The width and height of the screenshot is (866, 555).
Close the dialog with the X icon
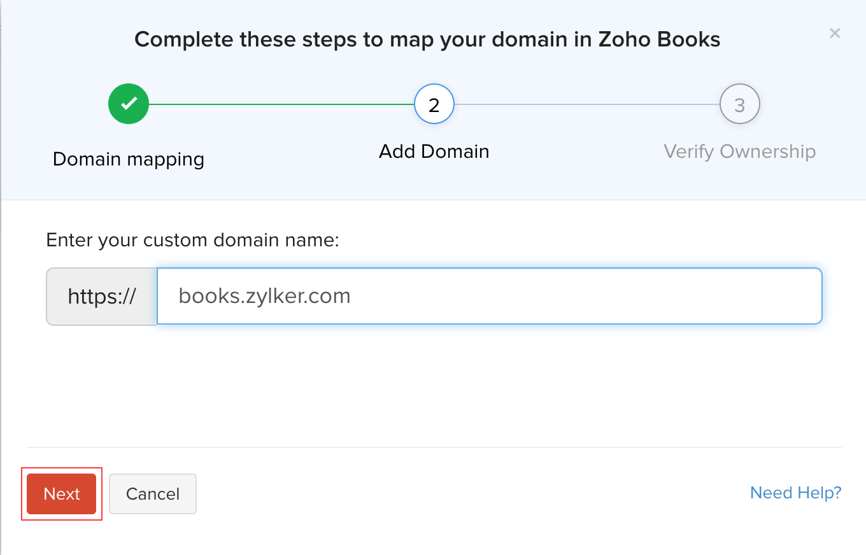[x=835, y=33]
